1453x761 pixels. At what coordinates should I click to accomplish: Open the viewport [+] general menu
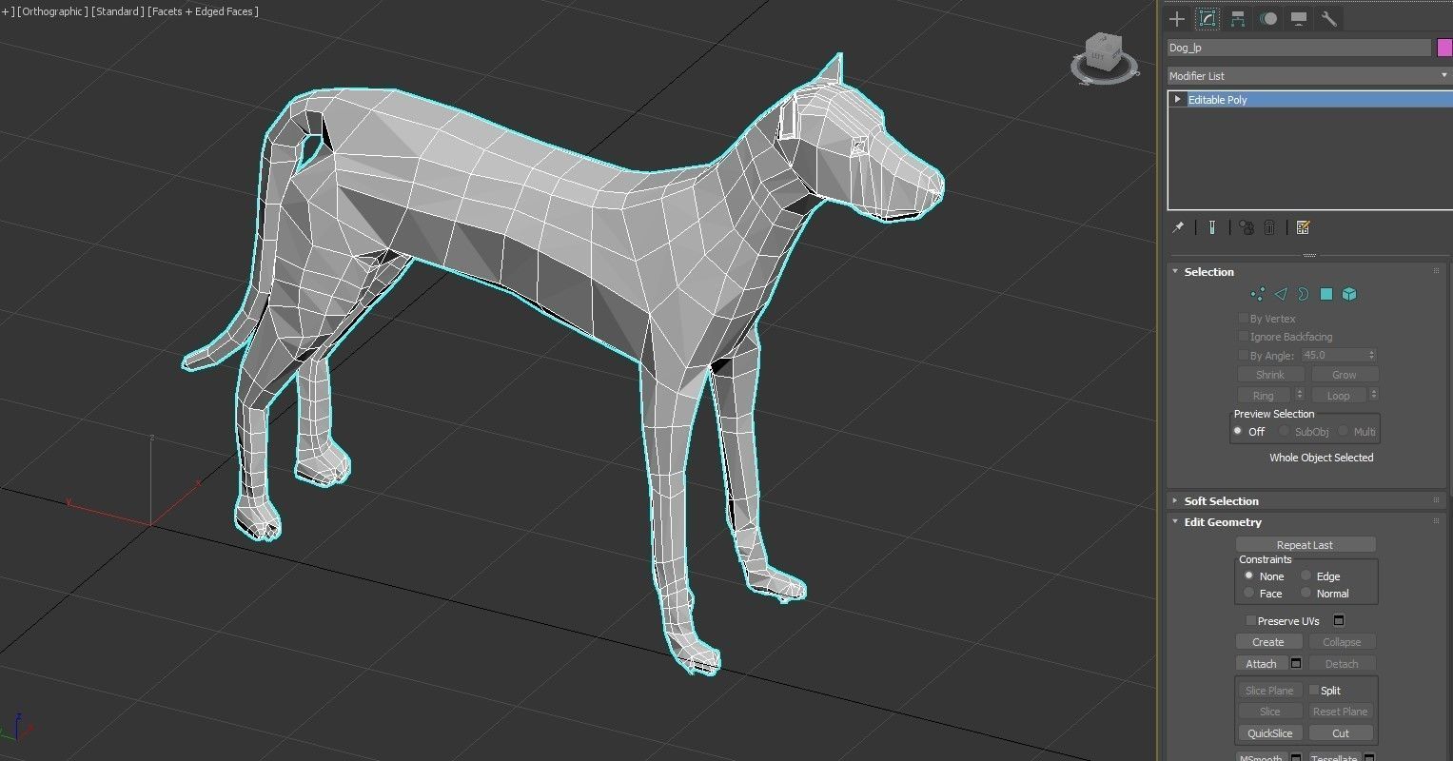click(x=7, y=11)
